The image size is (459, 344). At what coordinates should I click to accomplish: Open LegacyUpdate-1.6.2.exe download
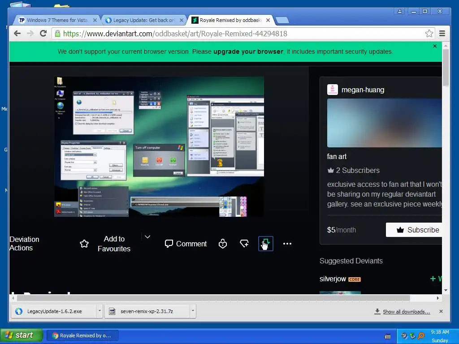pyautogui.click(x=54, y=311)
